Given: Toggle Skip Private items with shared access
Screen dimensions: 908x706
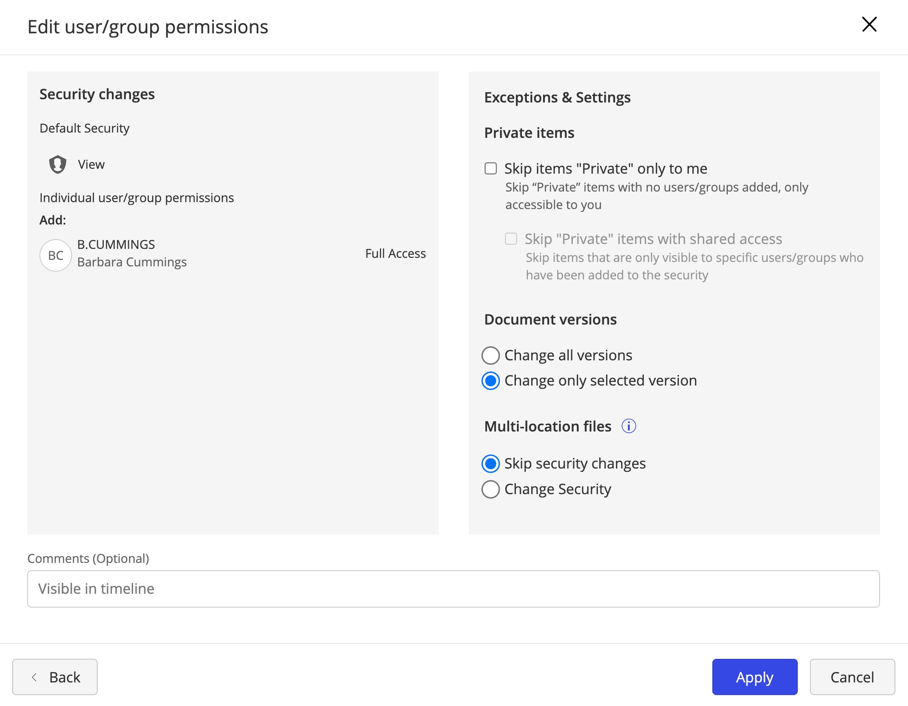Looking at the screenshot, I should pyautogui.click(x=511, y=238).
